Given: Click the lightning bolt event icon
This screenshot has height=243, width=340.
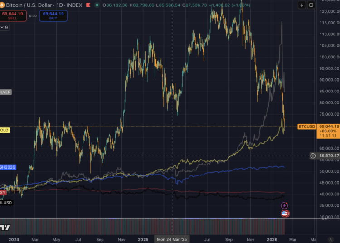Looking at the screenshot, I should pyautogui.click(x=285, y=206).
